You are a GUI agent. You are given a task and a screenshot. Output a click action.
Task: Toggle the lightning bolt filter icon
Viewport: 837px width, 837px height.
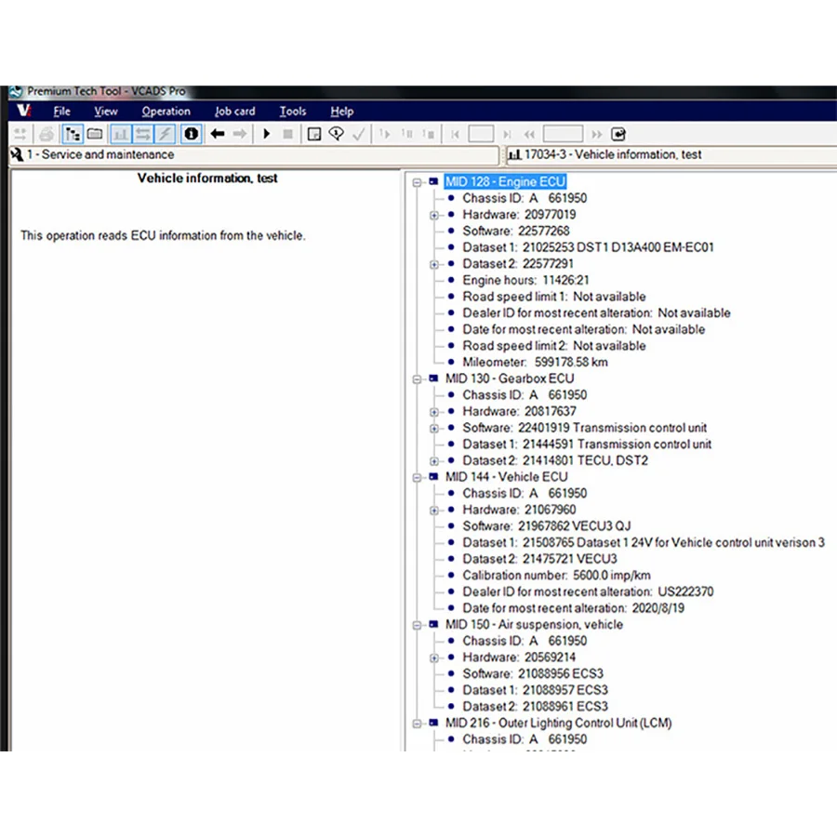[165, 133]
